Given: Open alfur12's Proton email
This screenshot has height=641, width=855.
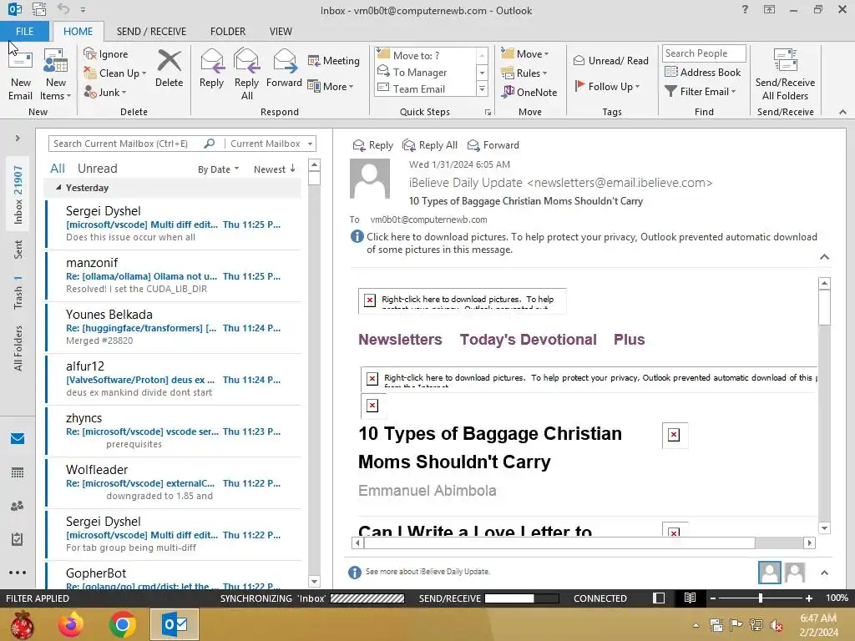Looking at the screenshot, I should (175, 380).
